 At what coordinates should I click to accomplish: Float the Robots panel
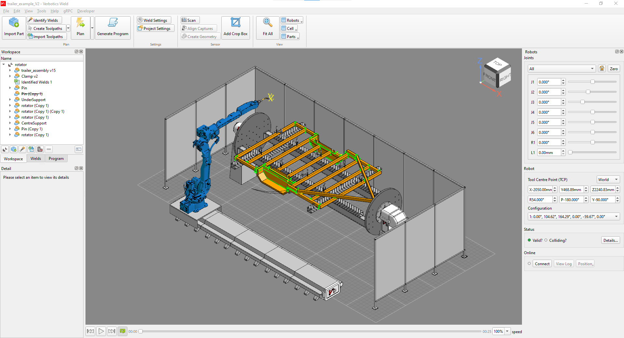(x=617, y=52)
